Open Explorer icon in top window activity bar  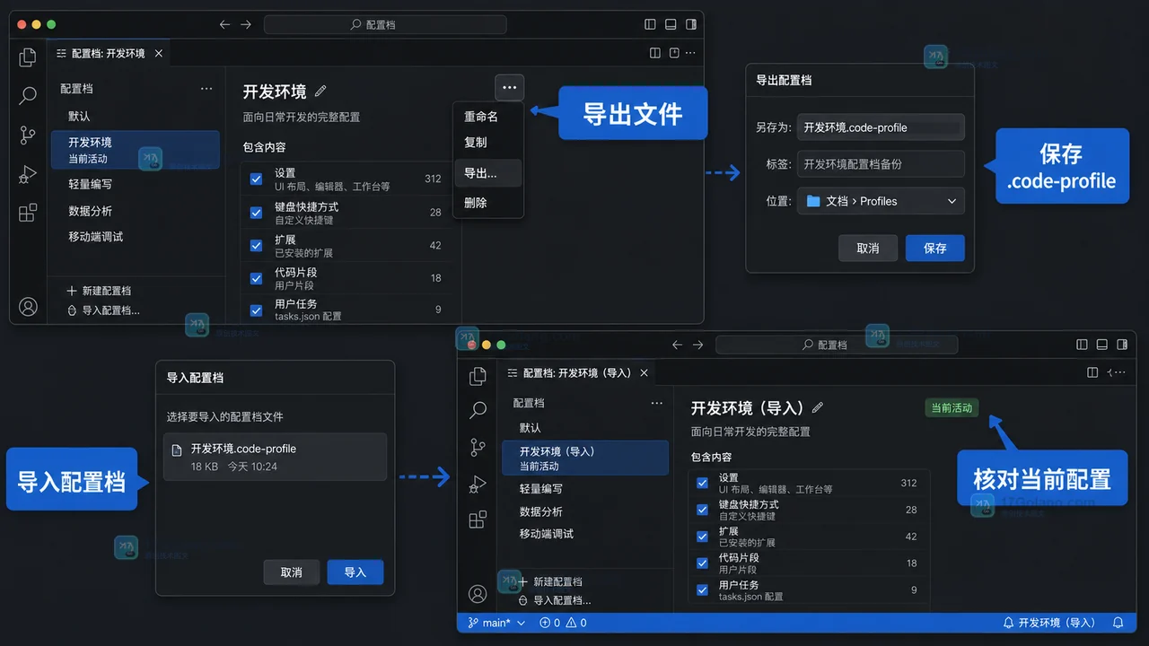point(28,57)
